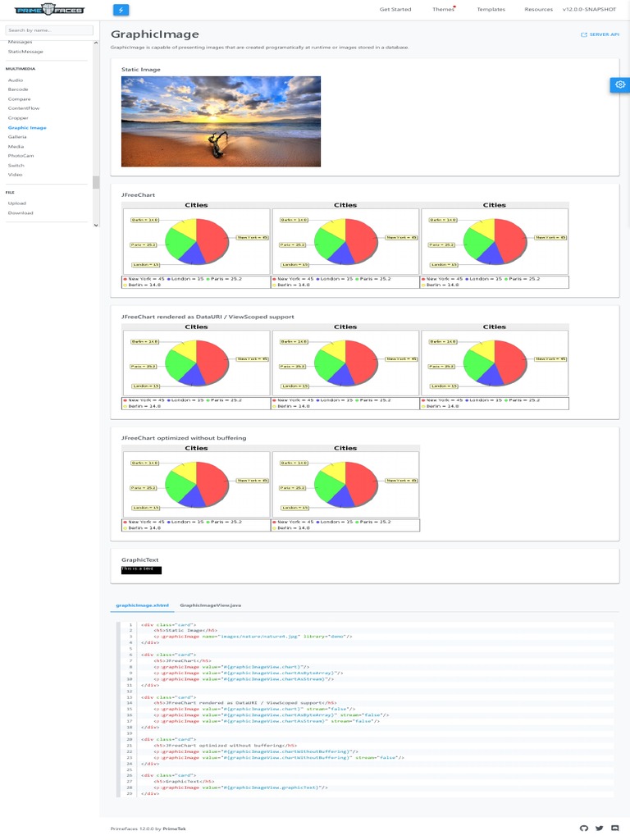
Task: Open Galleria in the sidebar
Action: click(x=17, y=137)
